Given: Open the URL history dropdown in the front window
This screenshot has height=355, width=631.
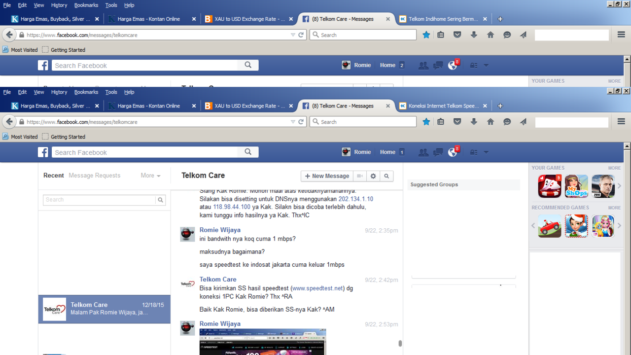Looking at the screenshot, I should tap(293, 122).
